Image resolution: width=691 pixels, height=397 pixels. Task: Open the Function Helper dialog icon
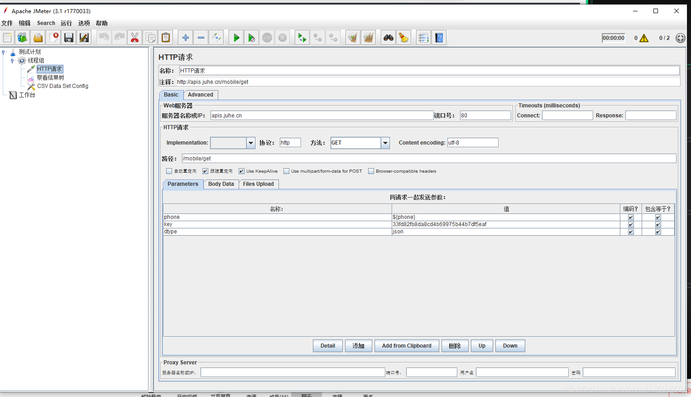pos(423,38)
